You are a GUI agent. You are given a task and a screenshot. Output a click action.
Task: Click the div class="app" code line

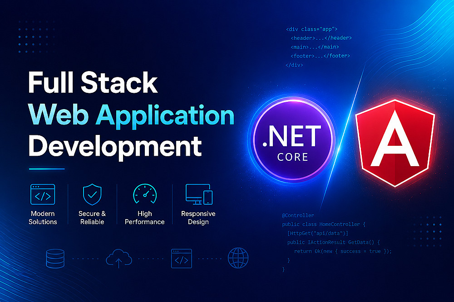tap(312, 29)
